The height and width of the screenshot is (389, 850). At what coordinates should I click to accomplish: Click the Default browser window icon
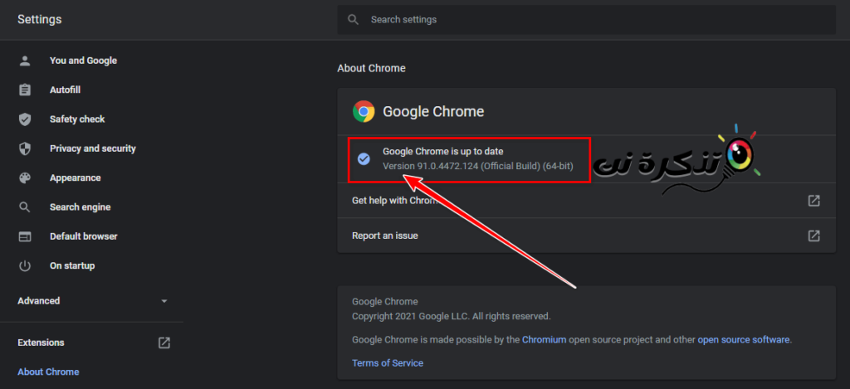point(25,236)
